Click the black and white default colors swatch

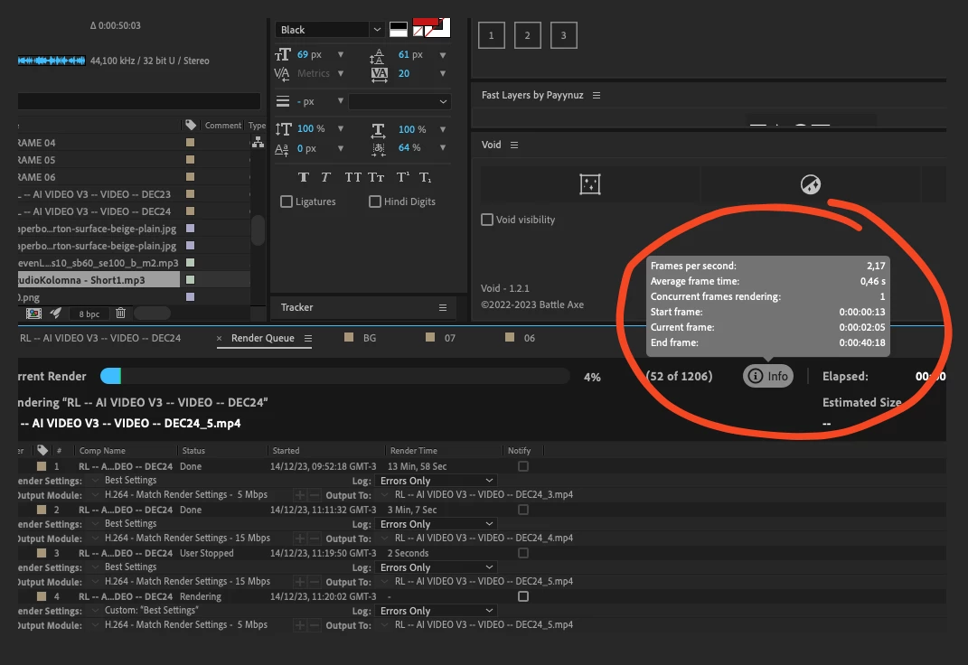pyautogui.click(x=399, y=29)
